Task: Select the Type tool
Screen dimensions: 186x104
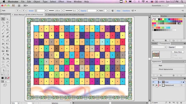Action: (8, 26)
